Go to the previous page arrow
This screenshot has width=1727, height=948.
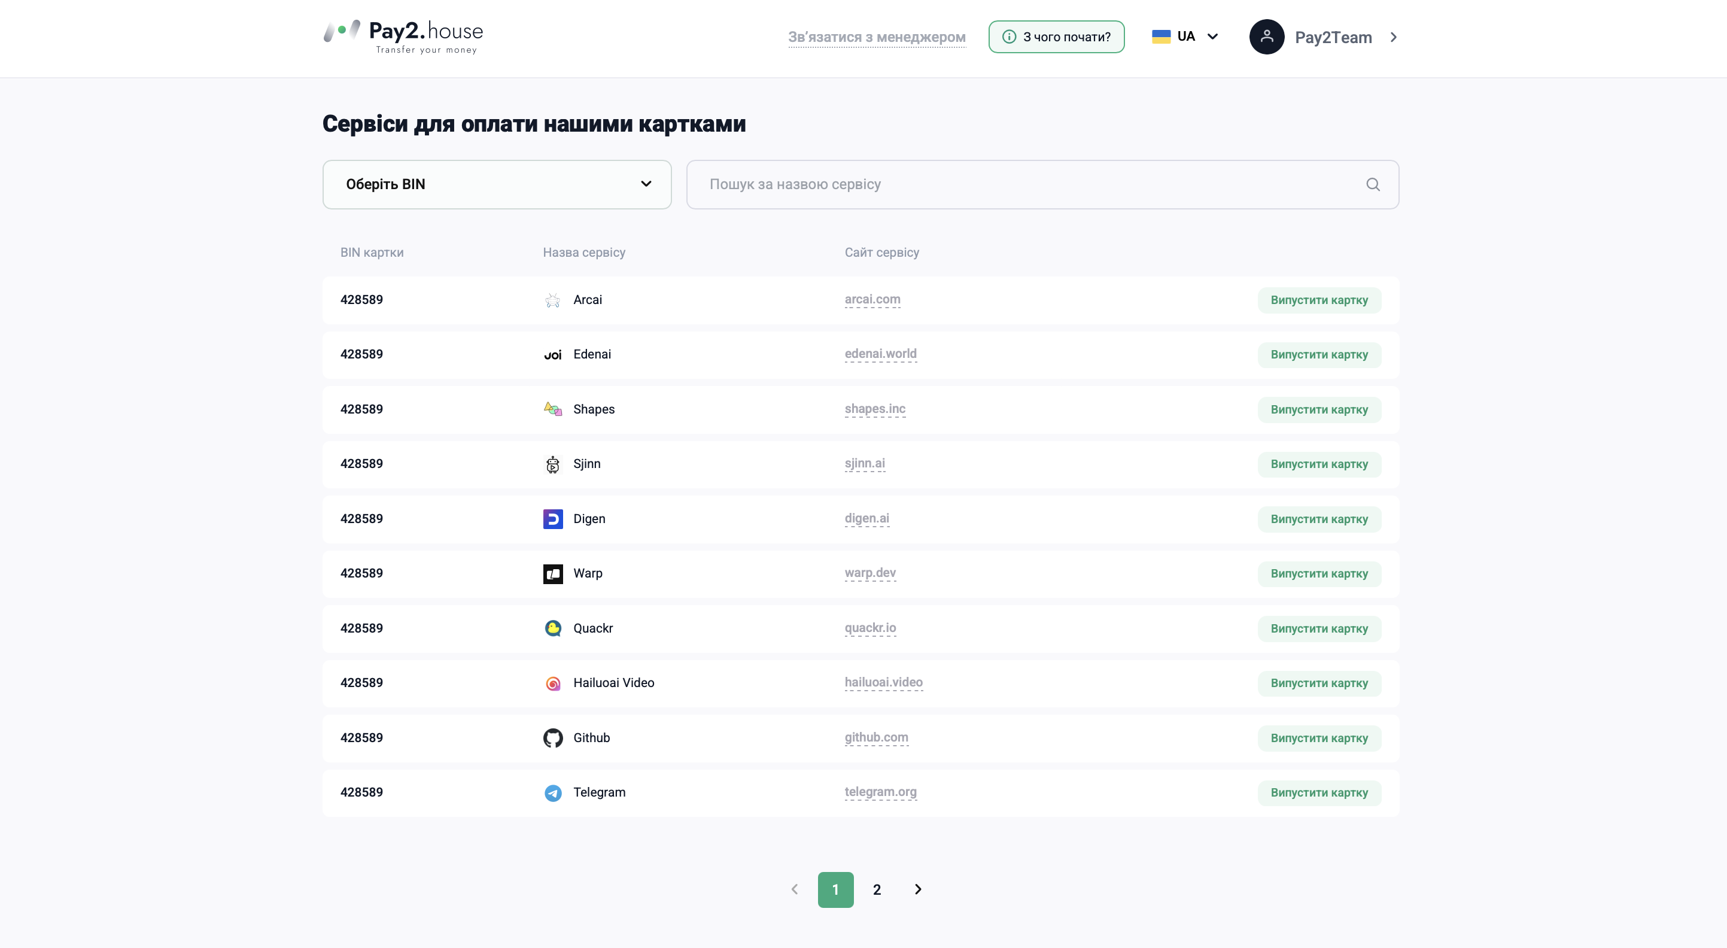[795, 889]
